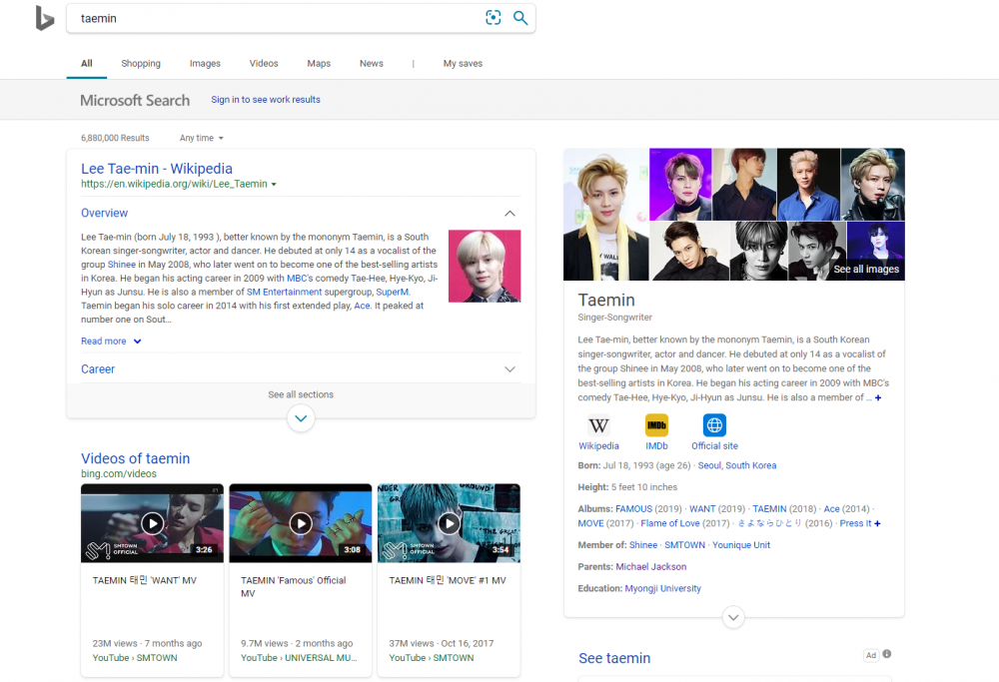Image resolution: width=999 pixels, height=682 pixels.
Task: Follow the Shinee link in overview text
Action: click(122, 265)
